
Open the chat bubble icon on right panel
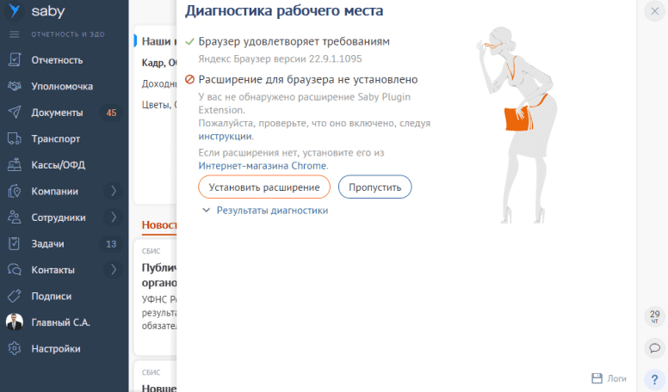(x=655, y=348)
